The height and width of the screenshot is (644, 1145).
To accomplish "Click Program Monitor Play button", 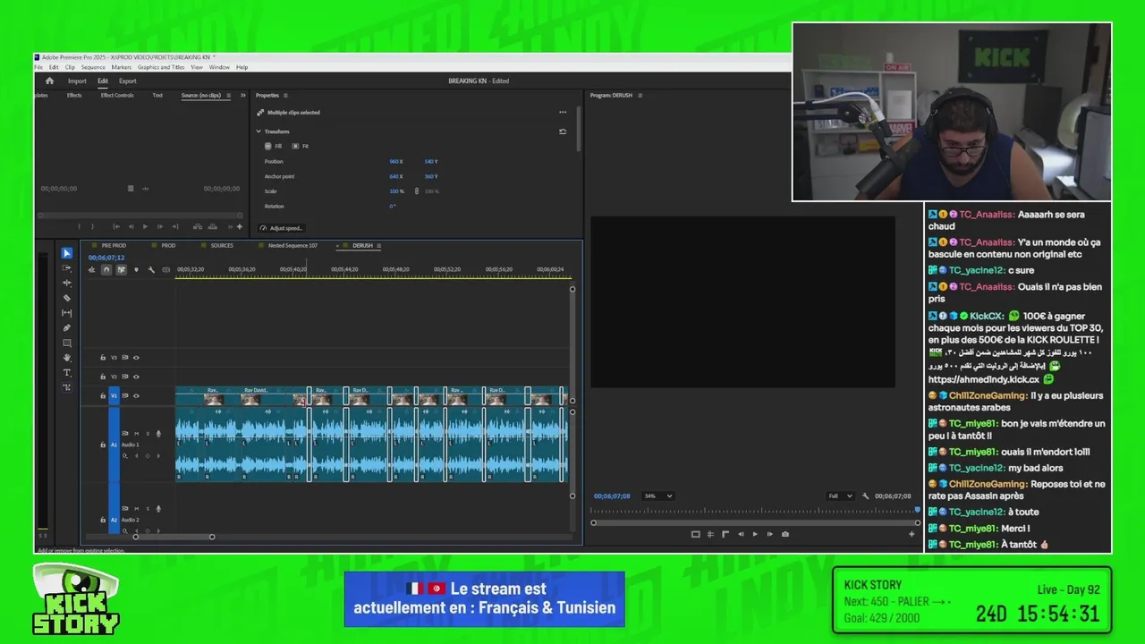I will click(x=755, y=534).
